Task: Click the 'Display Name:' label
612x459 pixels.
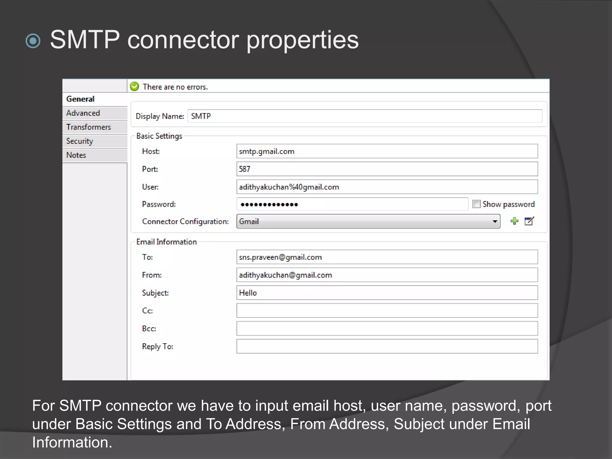Action: [x=160, y=116]
